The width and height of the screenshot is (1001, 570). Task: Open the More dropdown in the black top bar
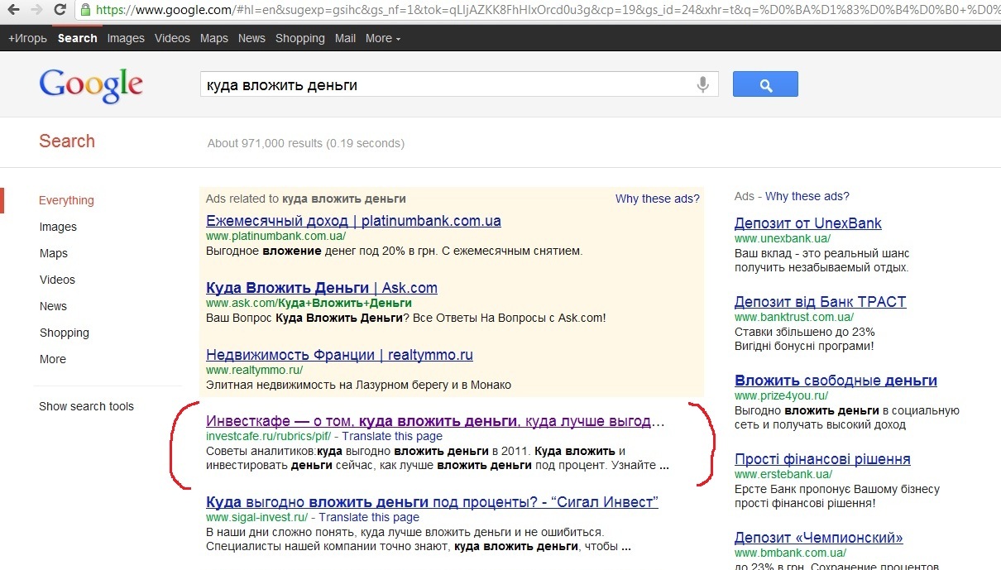[x=383, y=38]
